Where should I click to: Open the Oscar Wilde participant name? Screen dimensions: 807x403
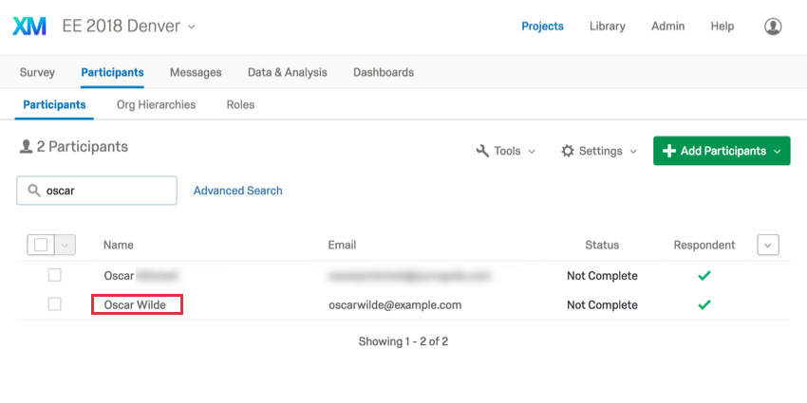click(x=135, y=304)
